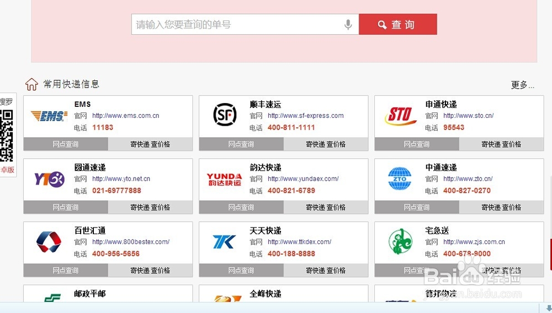Open the zto.cn website link
The image size is (552, 313).
pyautogui.click(x=468, y=179)
